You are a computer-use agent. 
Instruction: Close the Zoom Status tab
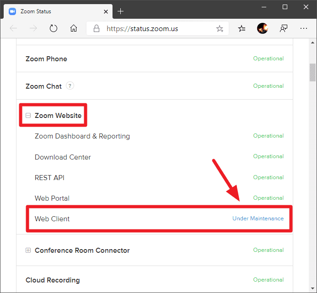106,12
